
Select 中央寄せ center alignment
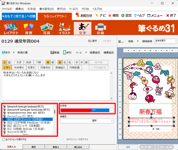[x=19, y=68]
